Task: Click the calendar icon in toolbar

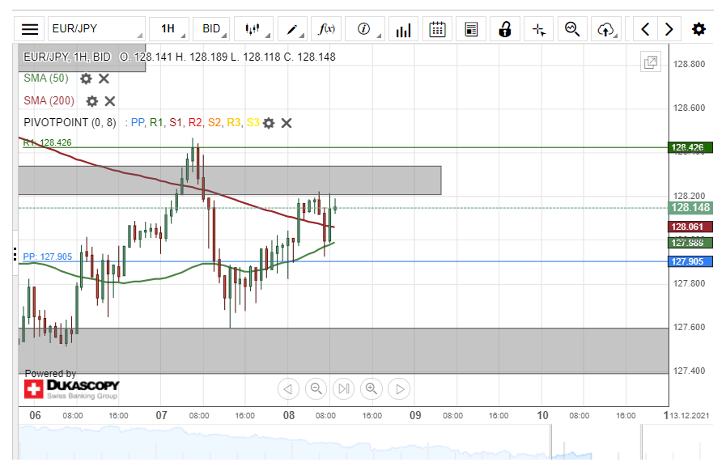Action: click(x=437, y=29)
